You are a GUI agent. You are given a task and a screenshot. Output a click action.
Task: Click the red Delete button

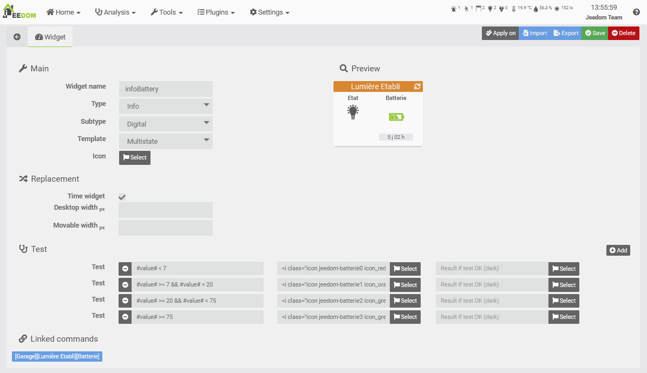[624, 33]
